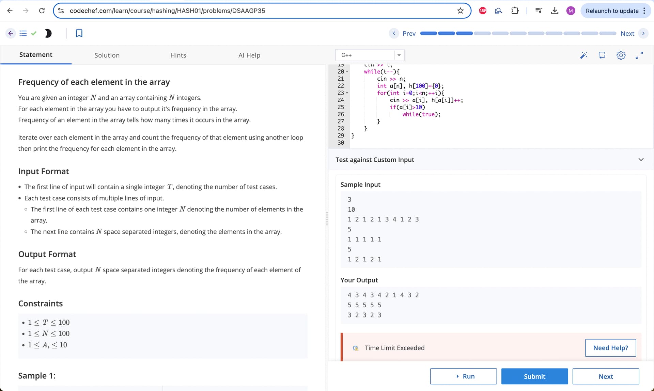Select the dark mode moon icon
This screenshot has height=391, width=654.
[x=48, y=33]
